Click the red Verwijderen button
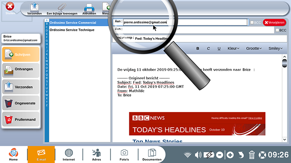Viewport: 291px width, 163px height. [274, 22]
